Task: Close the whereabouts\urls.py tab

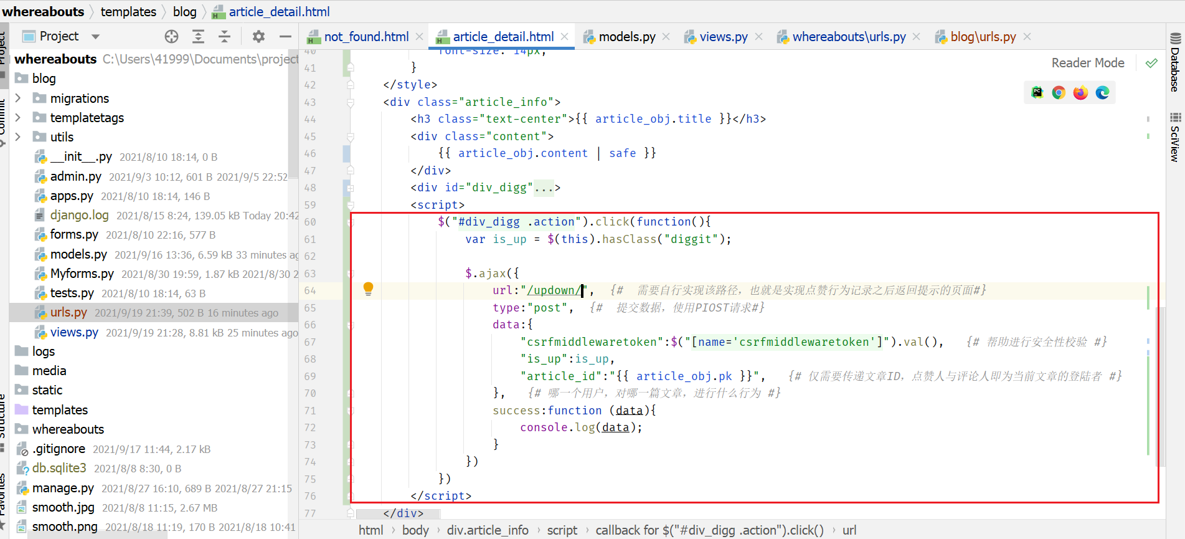Action: [916, 37]
